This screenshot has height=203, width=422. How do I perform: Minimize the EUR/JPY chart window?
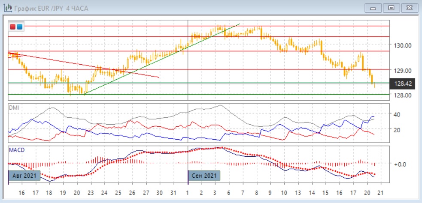(374, 8)
